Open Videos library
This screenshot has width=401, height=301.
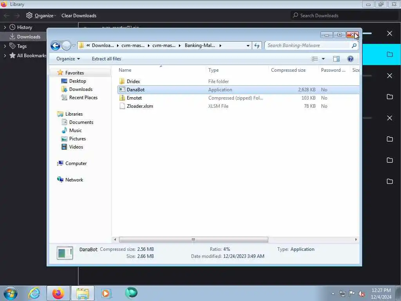pos(76,147)
